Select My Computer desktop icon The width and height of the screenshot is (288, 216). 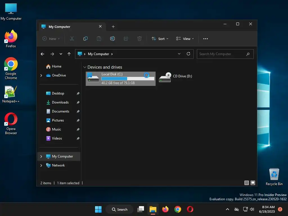pos(11,12)
